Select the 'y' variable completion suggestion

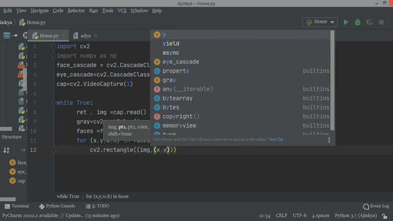pos(241,34)
